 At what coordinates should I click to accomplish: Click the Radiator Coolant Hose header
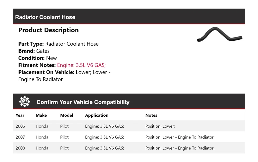pos(45,17)
